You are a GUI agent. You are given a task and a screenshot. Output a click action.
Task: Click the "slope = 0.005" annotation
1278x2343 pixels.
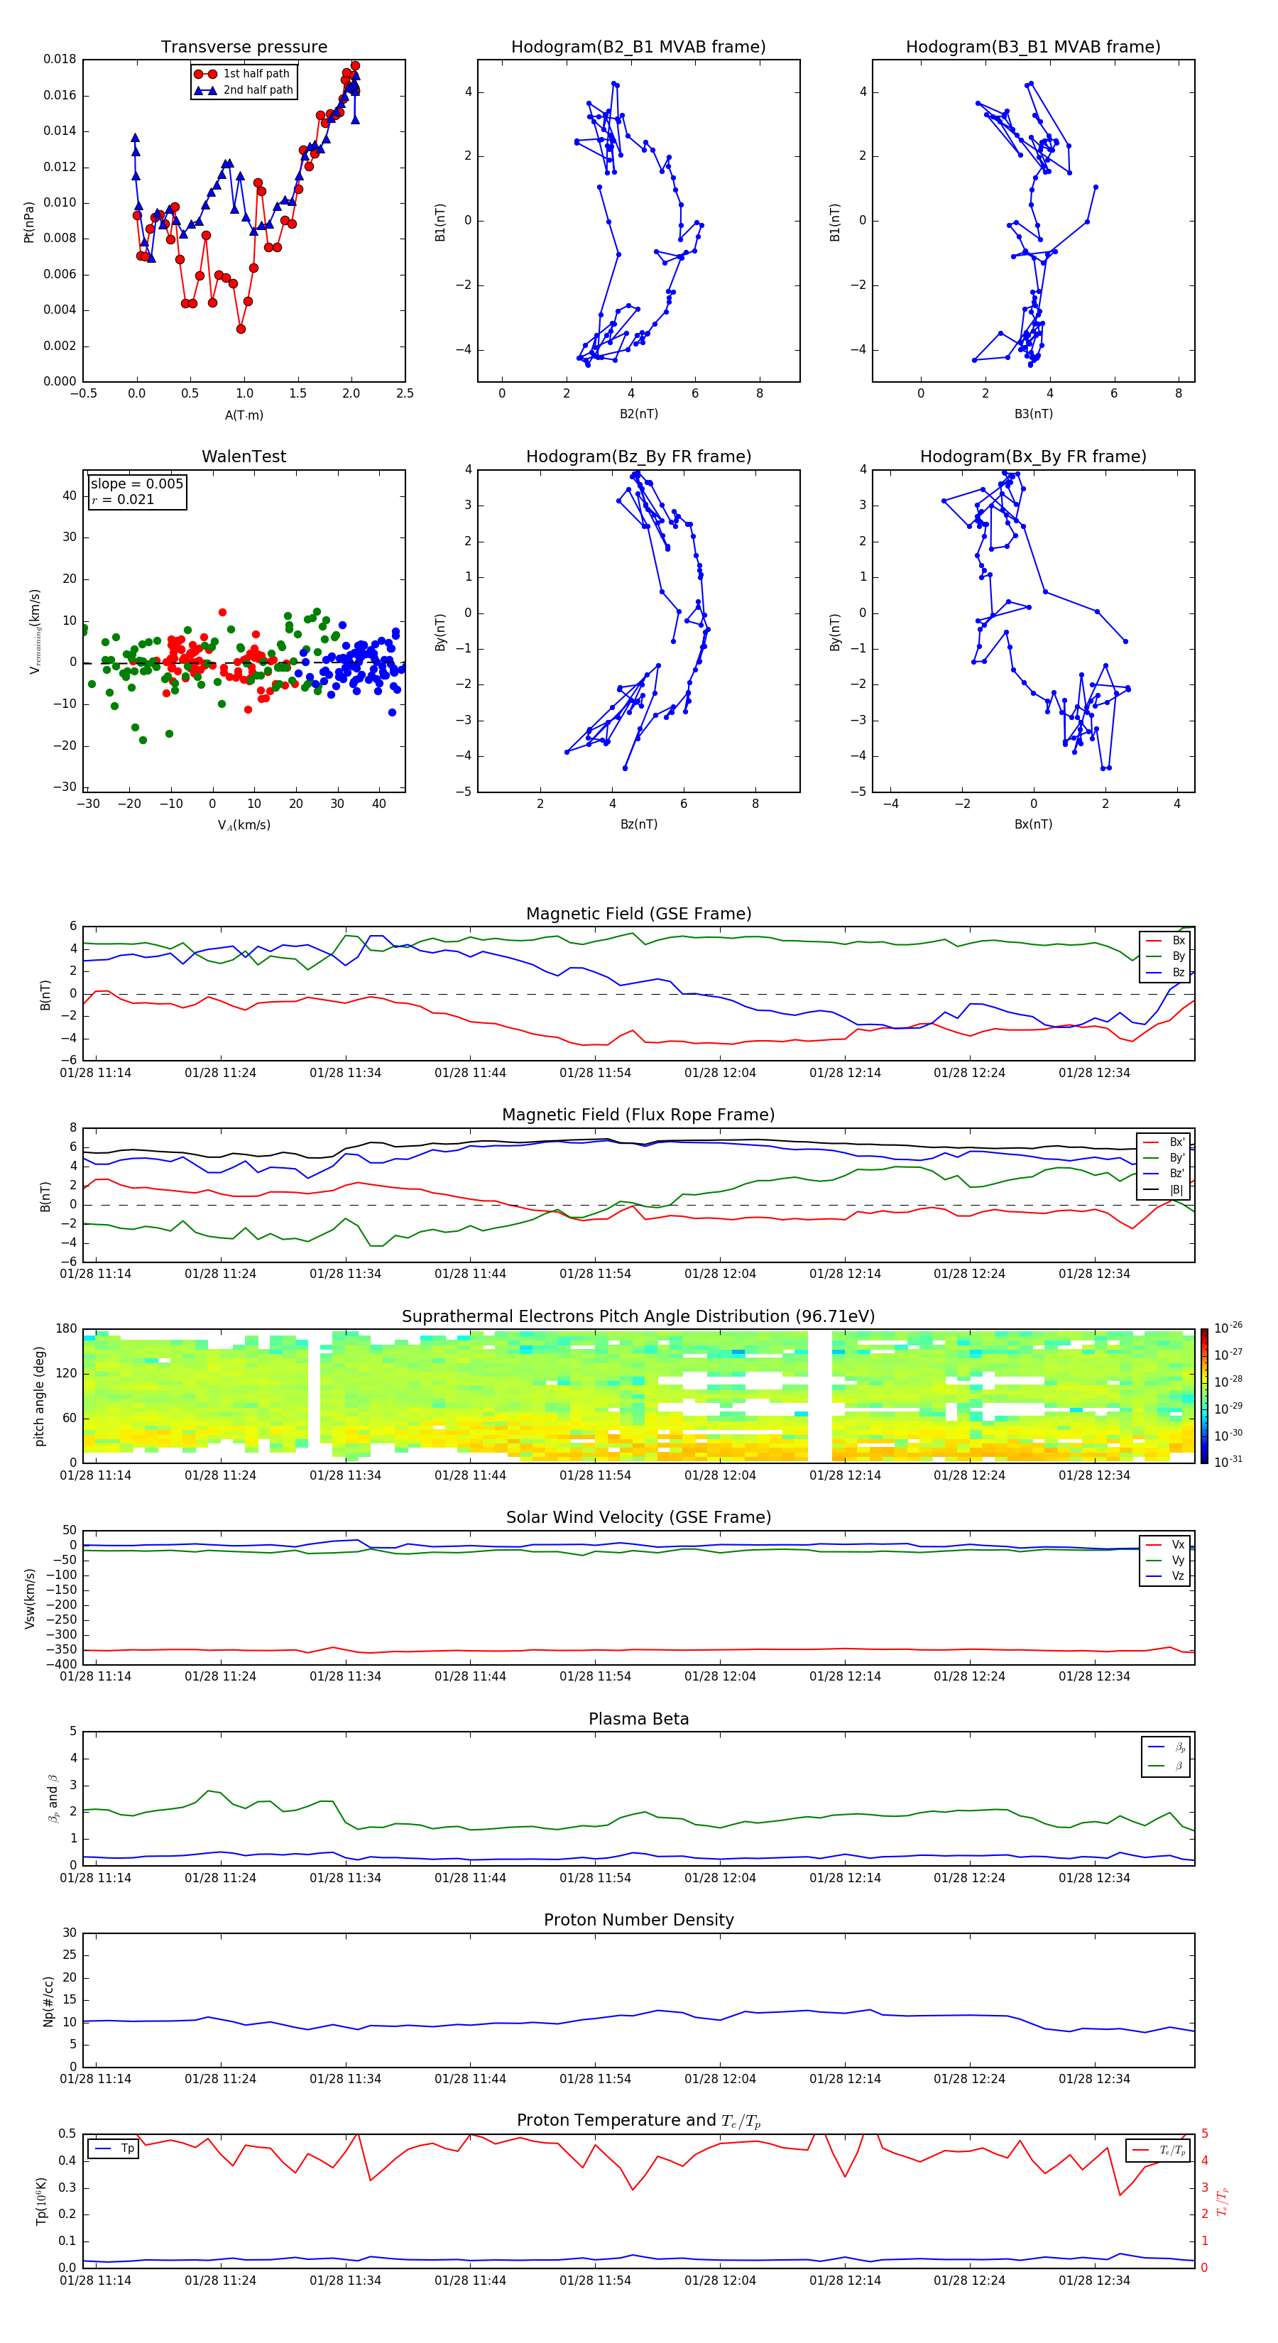pyautogui.click(x=136, y=484)
